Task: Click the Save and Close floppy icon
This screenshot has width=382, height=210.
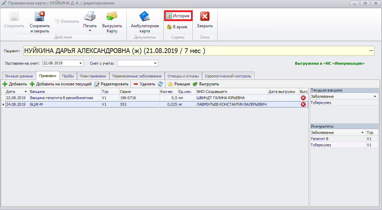Action: [39, 17]
